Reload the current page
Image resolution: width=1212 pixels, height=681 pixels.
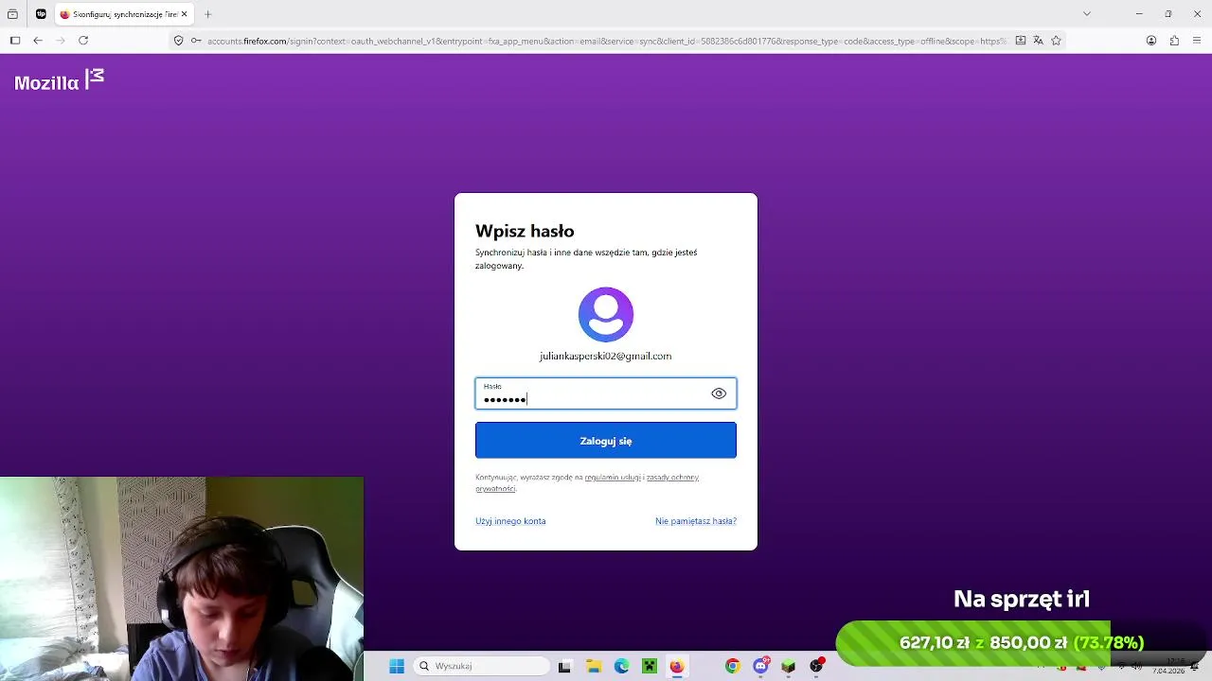83,41
